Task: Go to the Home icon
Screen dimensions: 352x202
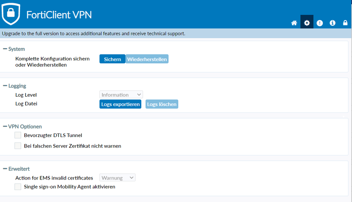Action: pyautogui.click(x=294, y=23)
